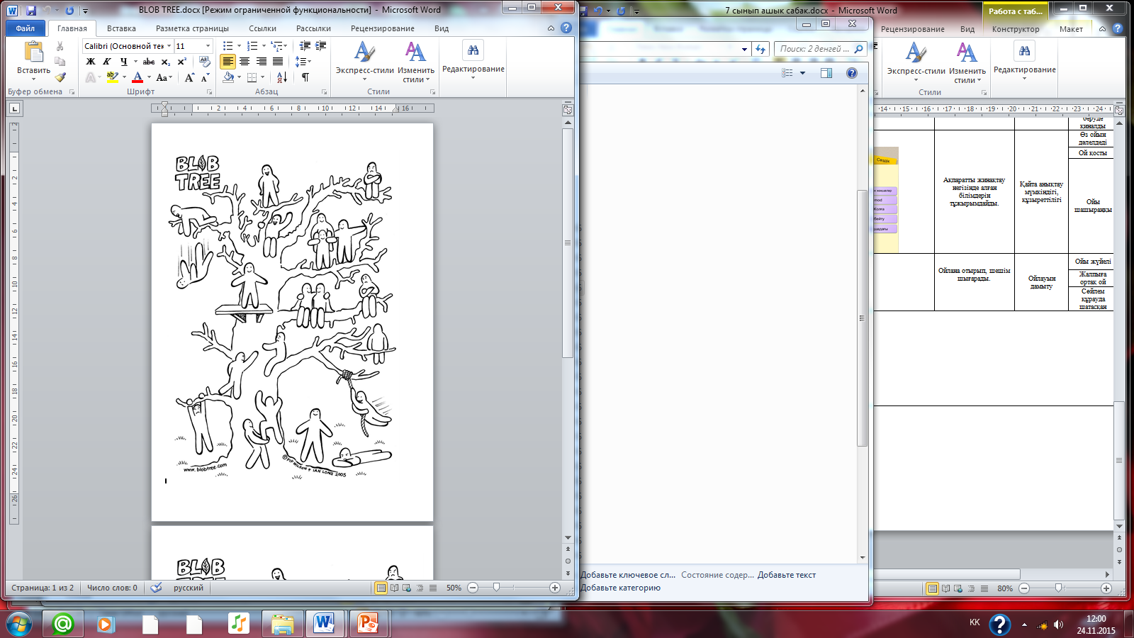The height and width of the screenshot is (638, 1134).
Task: Click the Shading paint bucket icon
Action: pyautogui.click(x=228, y=77)
